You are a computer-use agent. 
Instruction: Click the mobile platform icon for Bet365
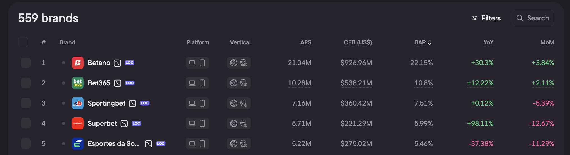click(x=202, y=83)
